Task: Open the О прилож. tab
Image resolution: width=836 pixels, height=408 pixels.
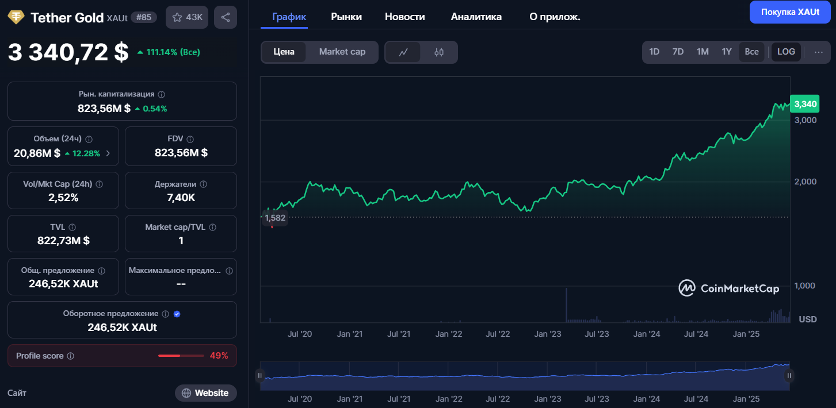Action: point(555,17)
